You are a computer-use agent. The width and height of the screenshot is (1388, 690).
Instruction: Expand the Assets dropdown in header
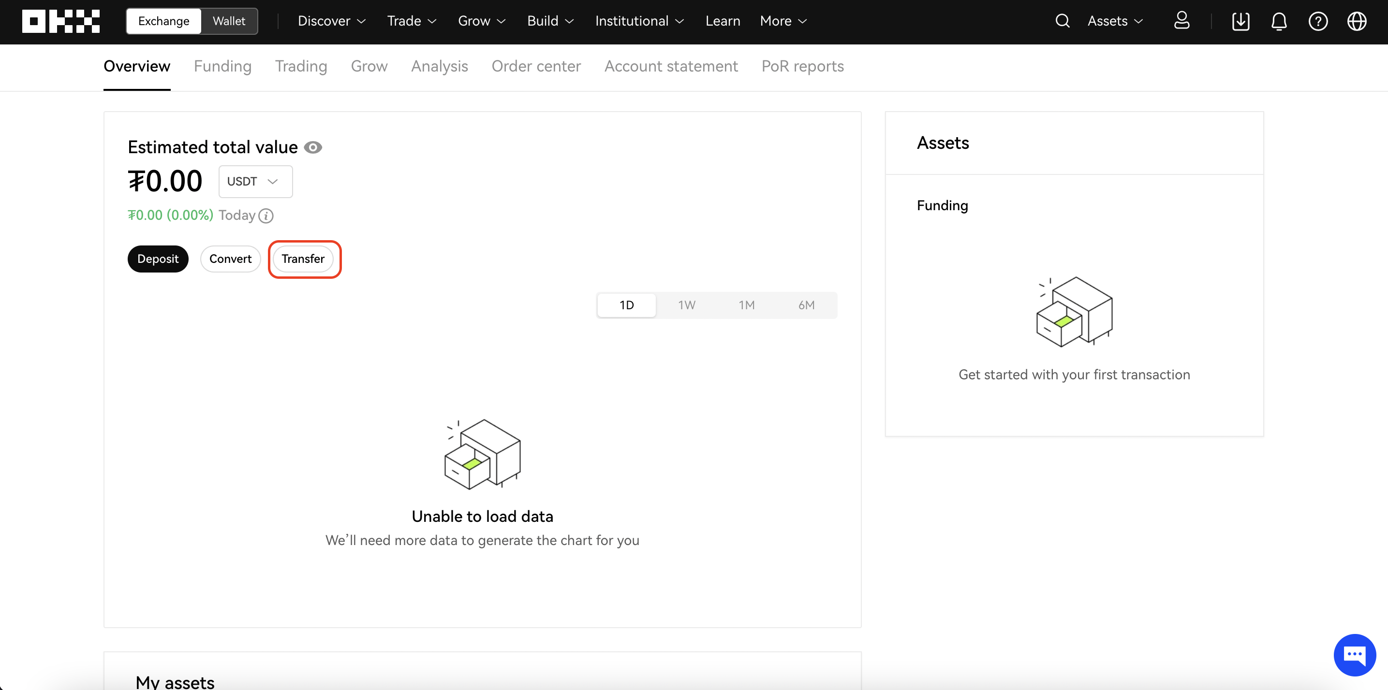click(1115, 21)
